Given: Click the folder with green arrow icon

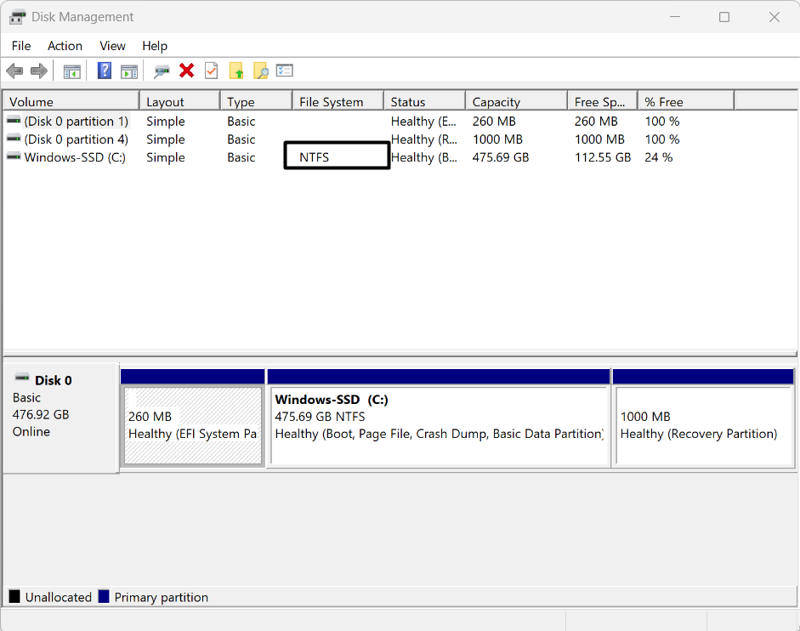Looking at the screenshot, I should point(236,71).
